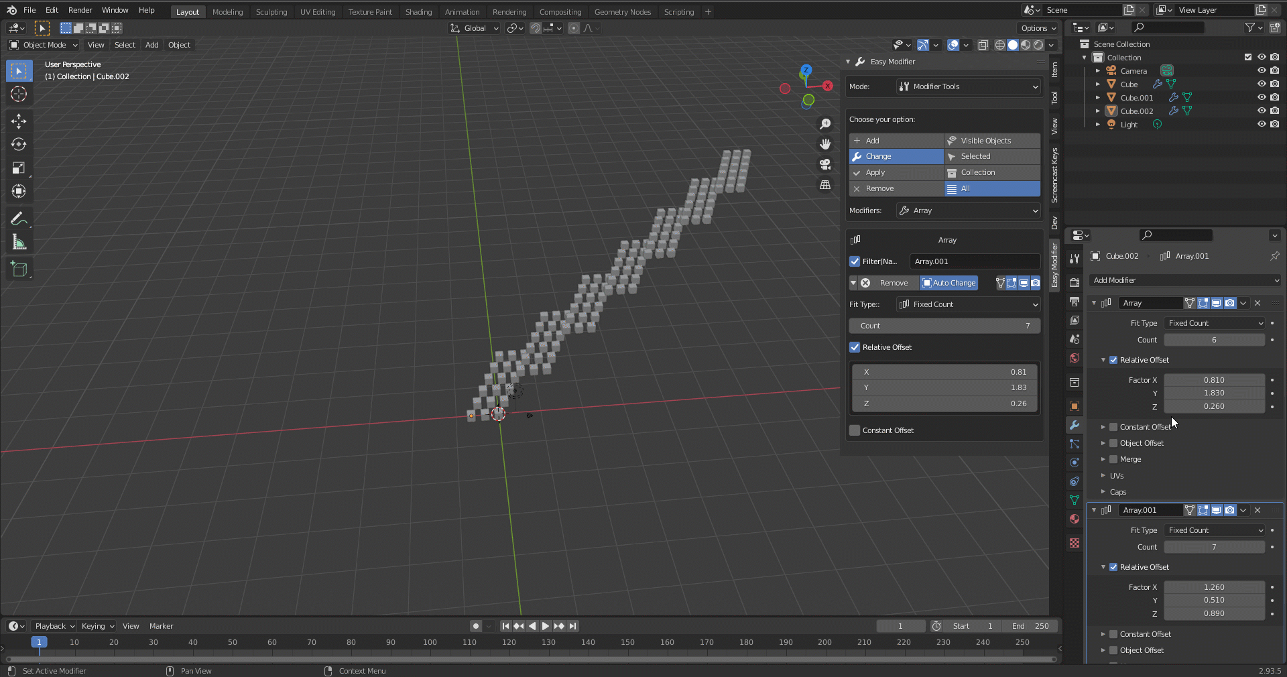Viewport: 1287px width, 677px height.
Task: Adjust the Factor X value slider
Action: [x=1214, y=380]
